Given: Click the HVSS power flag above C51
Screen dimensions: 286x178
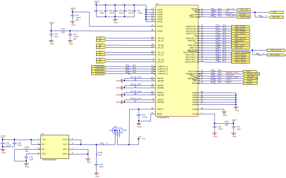Looking at the screenshot, I should pyautogui.click(x=233, y=120).
